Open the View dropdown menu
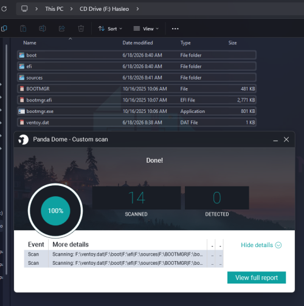The height and width of the screenshot is (306, 304). [146, 29]
